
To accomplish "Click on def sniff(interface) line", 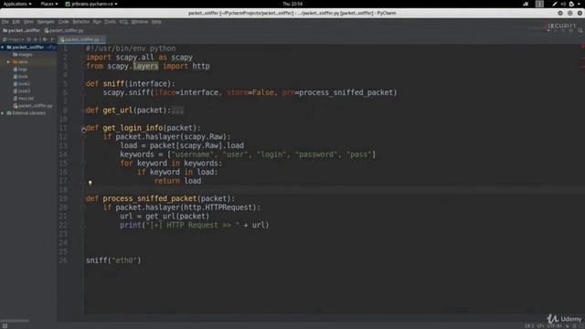I will pyautogui.click(x=130, y=83).
